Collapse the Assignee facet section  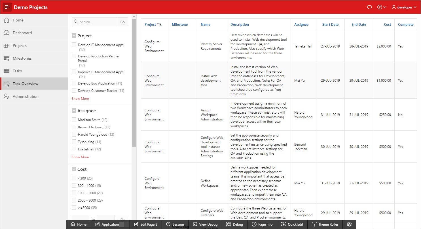click(x=74, y=111)
